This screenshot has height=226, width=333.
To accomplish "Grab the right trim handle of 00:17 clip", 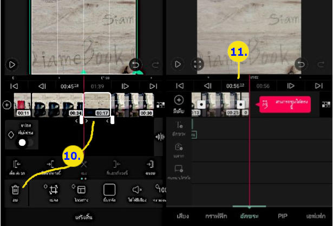I will 112,120.
